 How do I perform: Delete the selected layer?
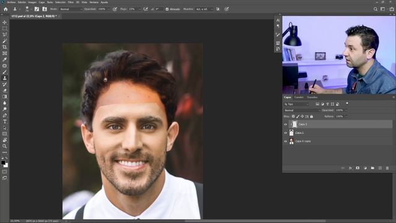pos(387,168)
